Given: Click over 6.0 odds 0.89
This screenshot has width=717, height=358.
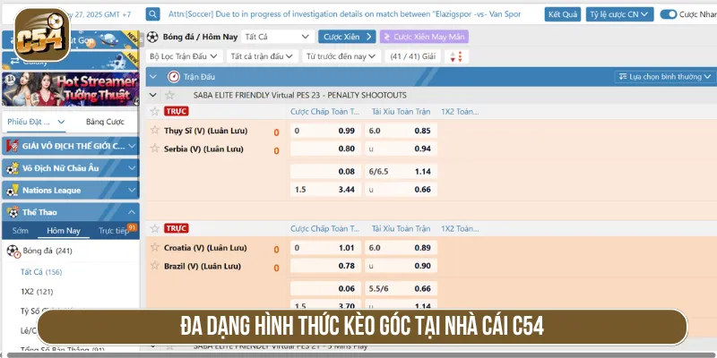Looking at the screenshot, I should tap(401, 248).
